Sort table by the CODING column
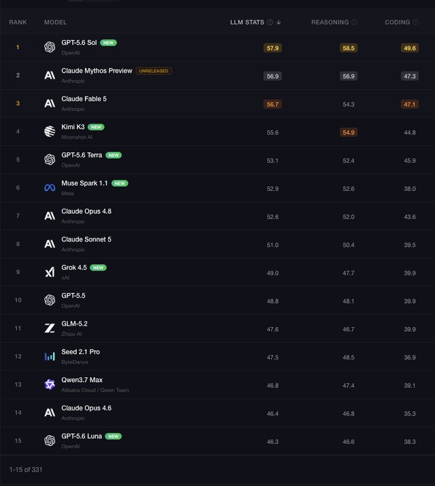 tap(397, 22)
